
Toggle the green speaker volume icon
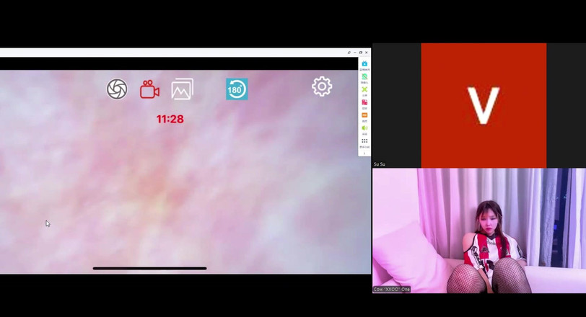click(x=364, y=128)
